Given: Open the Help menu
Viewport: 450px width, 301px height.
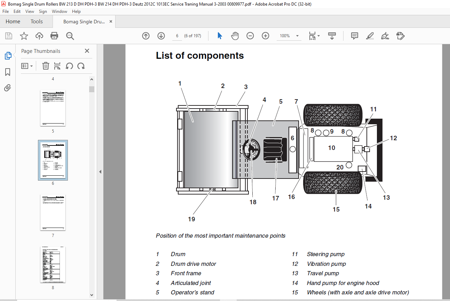Looking at the screenshot, I should (x=76, y=11).
